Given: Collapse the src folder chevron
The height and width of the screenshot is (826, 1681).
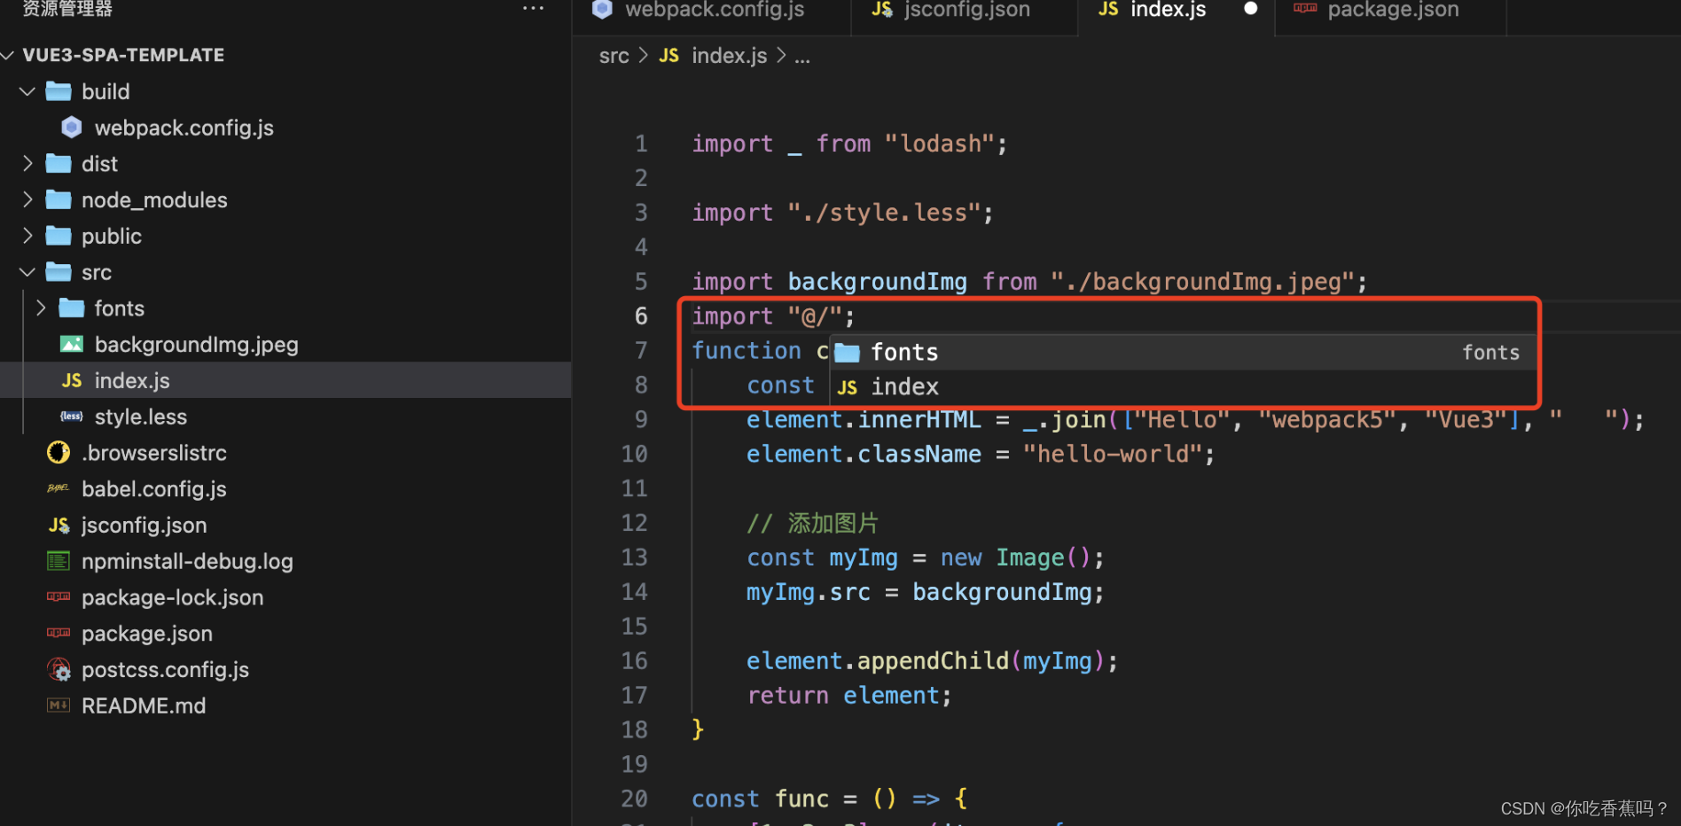Looking at the screenshot, I should [x=27, y=272].
